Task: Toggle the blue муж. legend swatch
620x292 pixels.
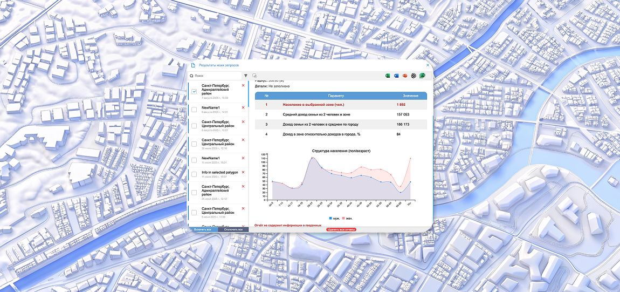Action: click(x=330, y=218)
